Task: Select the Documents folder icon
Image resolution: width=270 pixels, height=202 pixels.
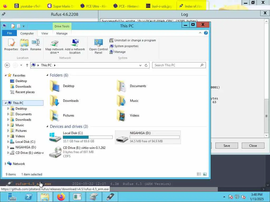Action: pos(122,86)
